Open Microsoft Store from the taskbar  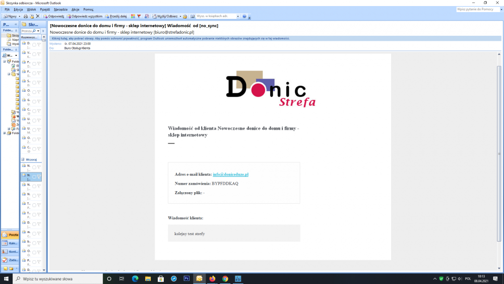click(x=161, y=278)
